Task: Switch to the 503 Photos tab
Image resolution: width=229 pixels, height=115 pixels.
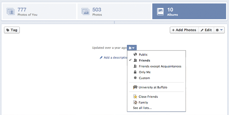Action: coord(114,11)
